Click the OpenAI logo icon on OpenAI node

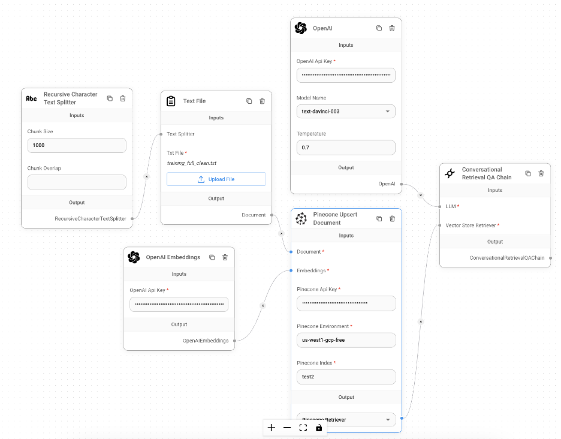coord(301,28)
